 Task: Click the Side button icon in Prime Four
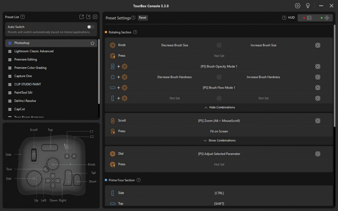113,193
